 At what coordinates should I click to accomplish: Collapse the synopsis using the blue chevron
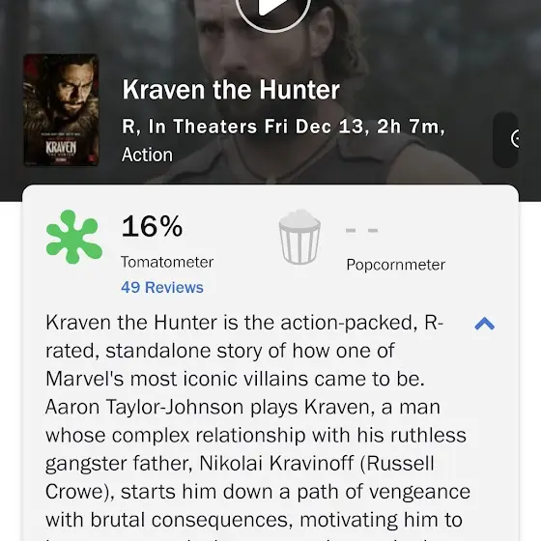tap(484, 324)
